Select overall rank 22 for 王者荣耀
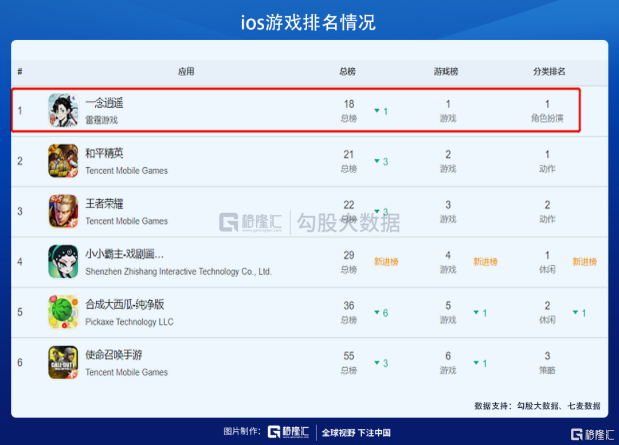 pos(348,205)
